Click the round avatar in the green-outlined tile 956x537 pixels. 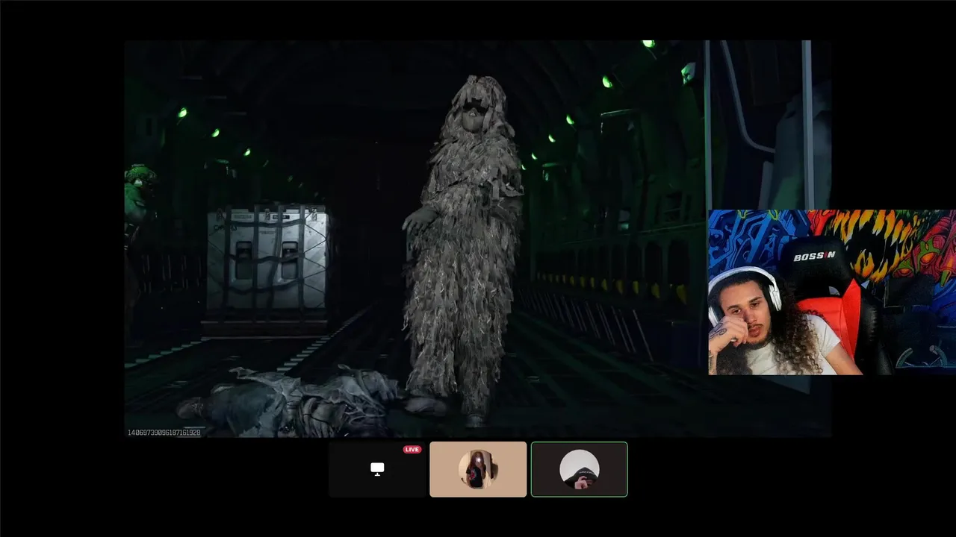pyautogui.click(x=579, y=469)
